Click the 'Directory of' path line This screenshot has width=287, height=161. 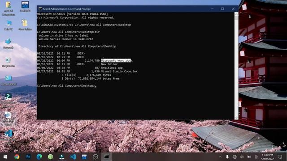point(77,47)
